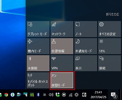This screenshot has width=122, height=100.
Task: Enable 非通知モード quiet hours tile
Action: coord(86,46)
